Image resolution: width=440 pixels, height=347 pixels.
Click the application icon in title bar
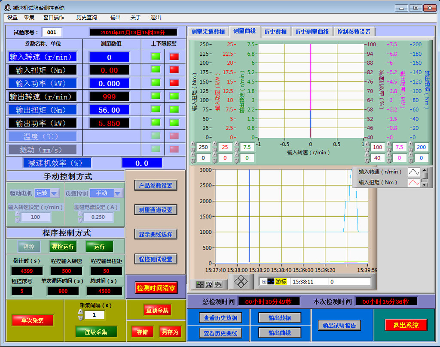click(x=7, y=8)
